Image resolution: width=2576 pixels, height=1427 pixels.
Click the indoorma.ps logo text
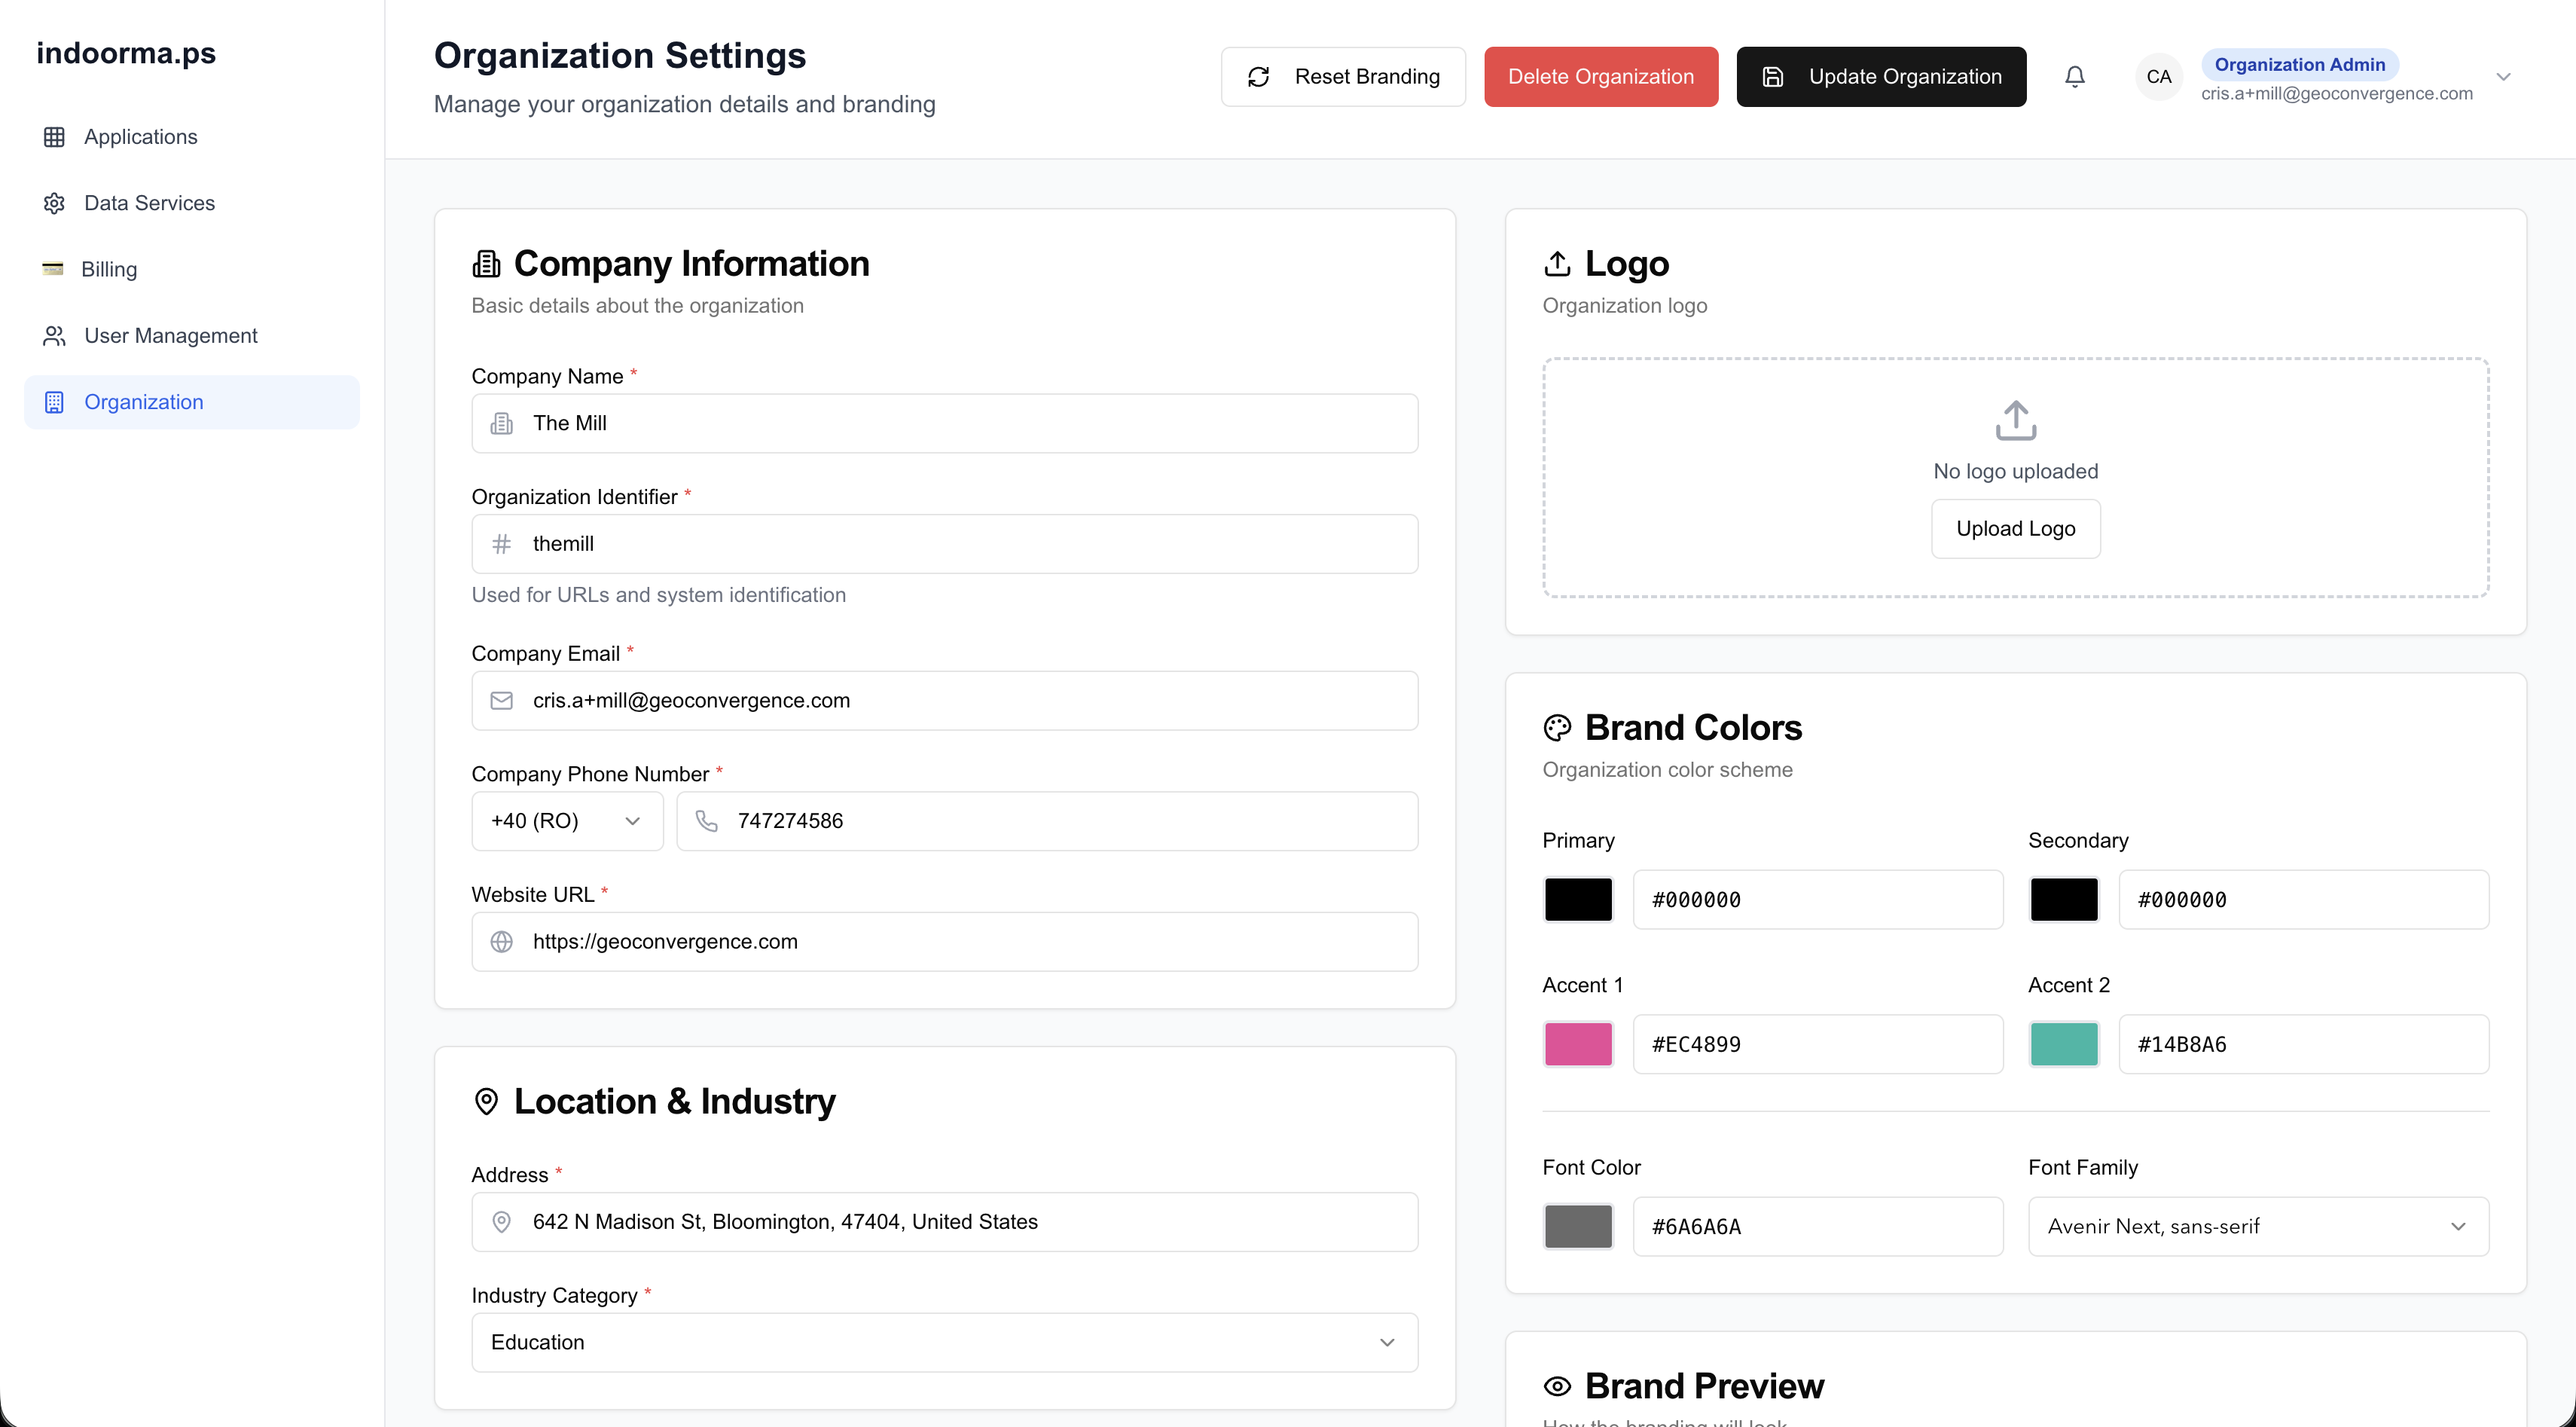(126, 53)
